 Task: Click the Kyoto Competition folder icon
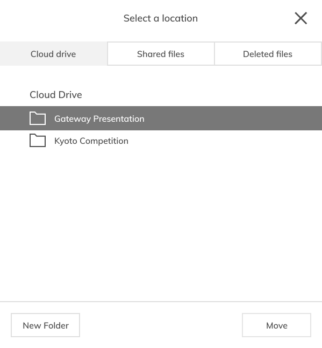click(38, 141)
